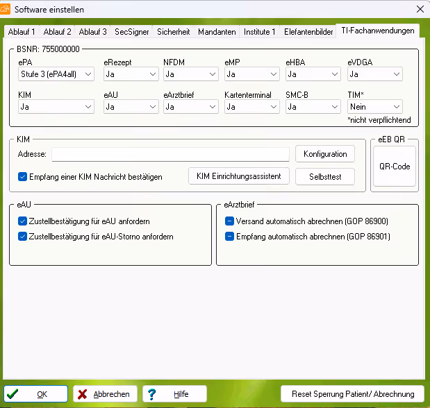Open the eArztbrief dropdown in BSNR group
Image resolution: width=430 pixels, height=408 pixels.
190,107
